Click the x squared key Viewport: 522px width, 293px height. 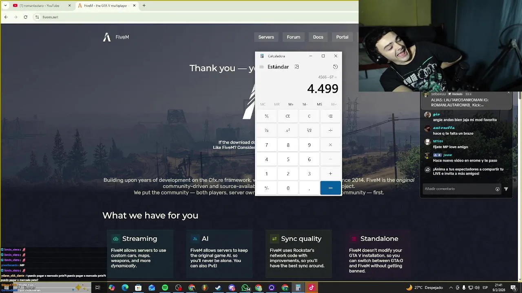click(288, 131)
